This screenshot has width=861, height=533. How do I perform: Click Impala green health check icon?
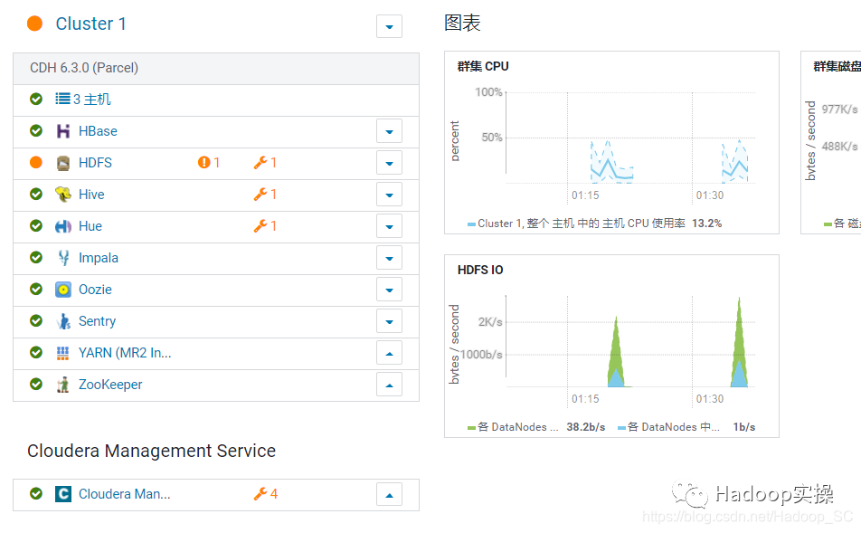click(x=36, y=257)
